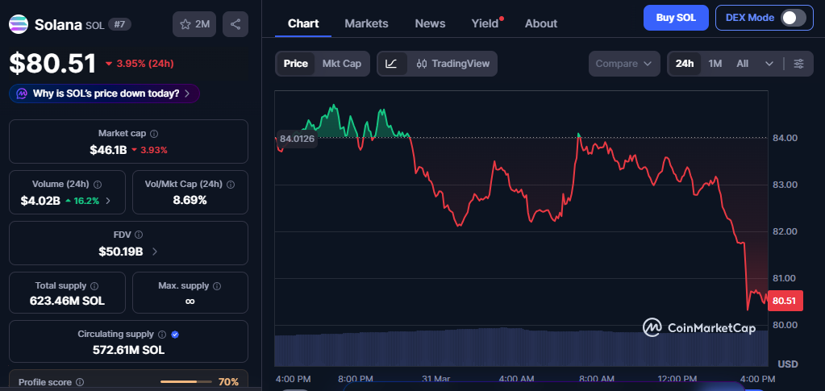Click the Buy SOL button
Viewport: 825px width, 391px height.
(676, 18)
